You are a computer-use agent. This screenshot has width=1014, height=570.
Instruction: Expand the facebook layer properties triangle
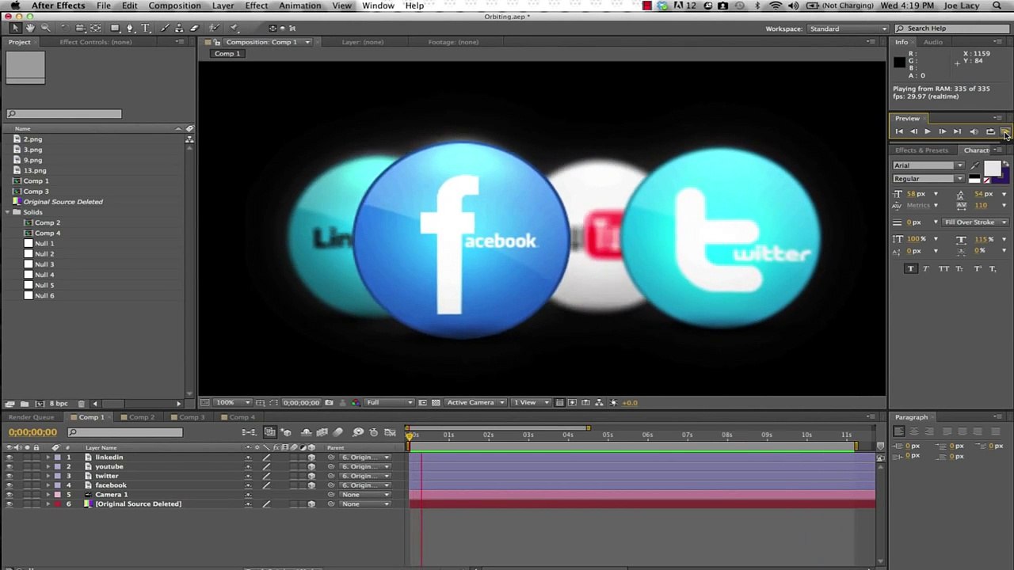tap(48, 485)
